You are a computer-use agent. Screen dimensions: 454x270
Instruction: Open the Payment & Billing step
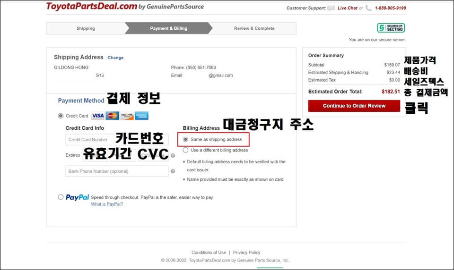(x=168, y=28)
